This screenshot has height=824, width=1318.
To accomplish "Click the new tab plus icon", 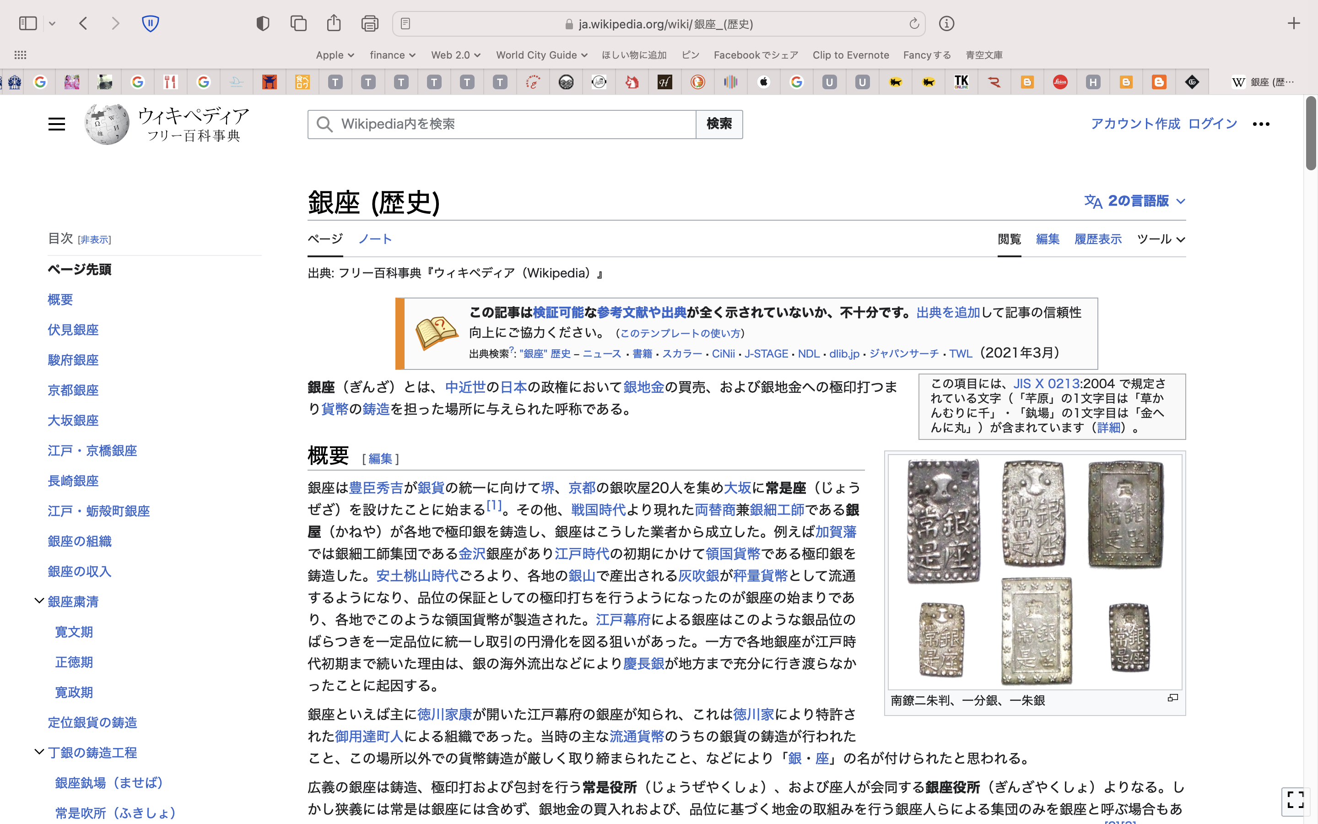I will (x=1294, y=23).
